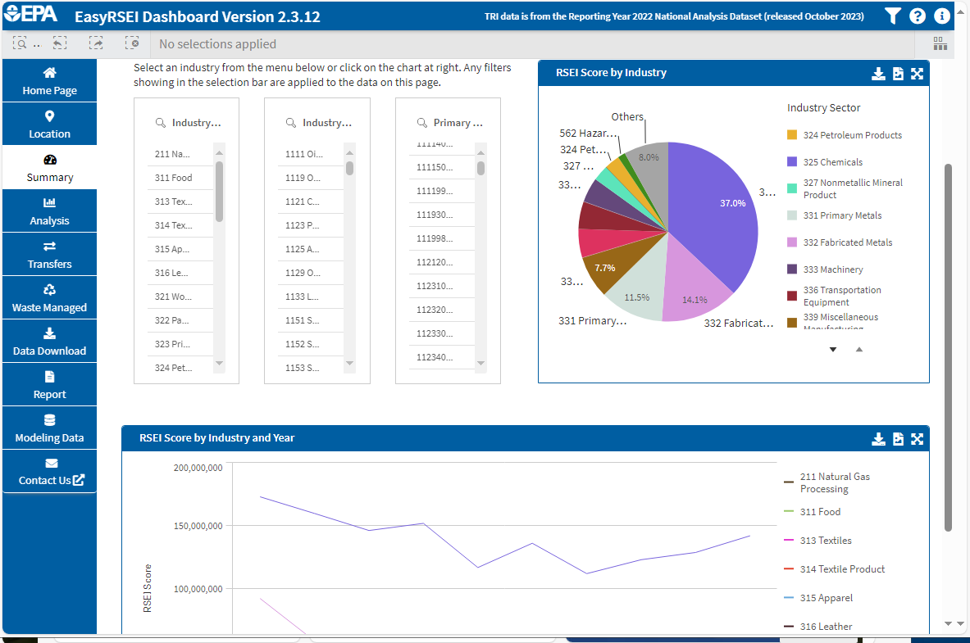Download data from RSEI Score by Industry panel

point(879,73)
